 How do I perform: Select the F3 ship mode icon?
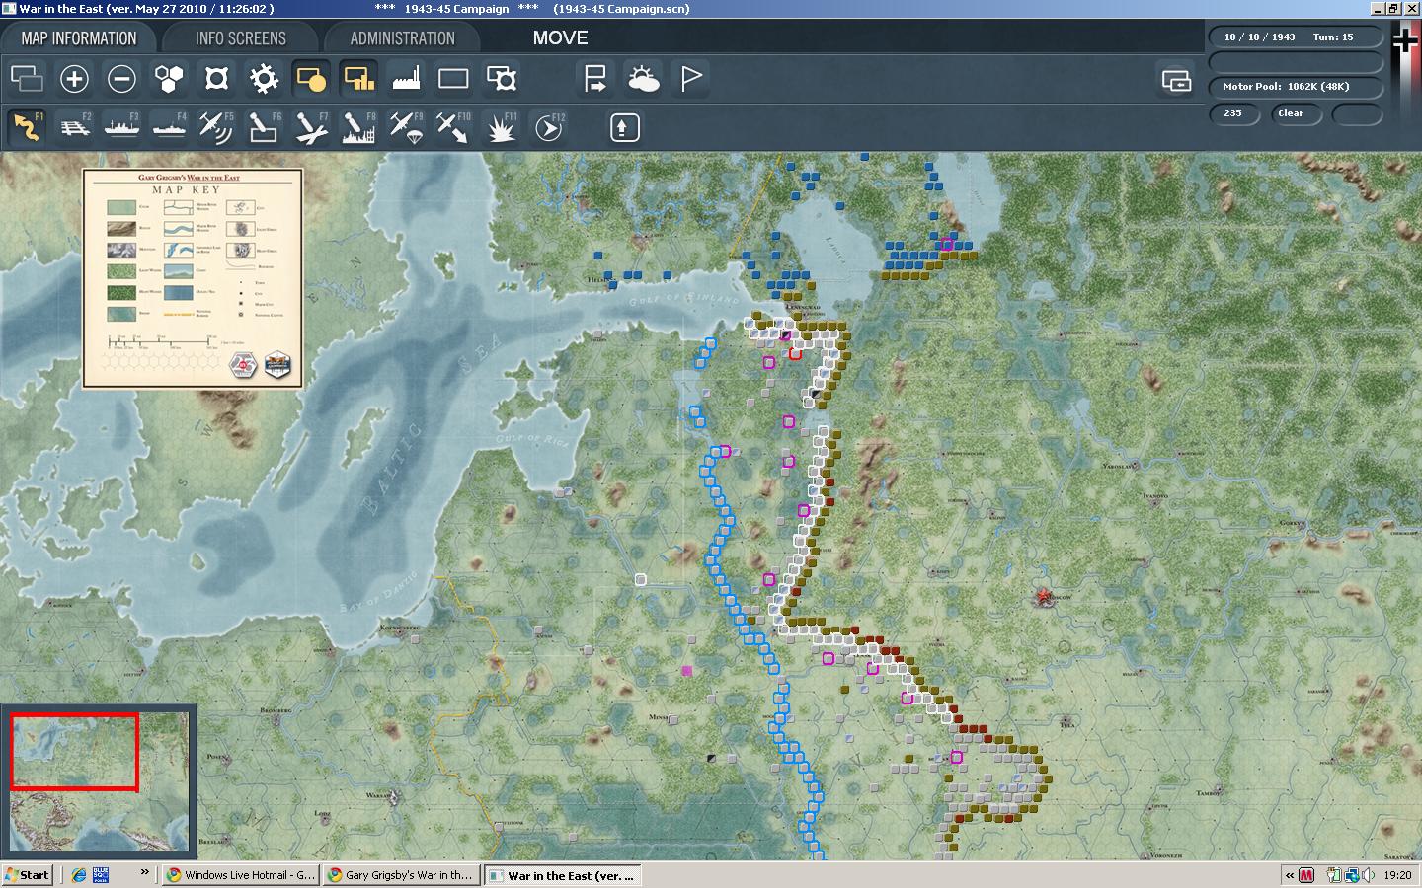pos(121,127)
